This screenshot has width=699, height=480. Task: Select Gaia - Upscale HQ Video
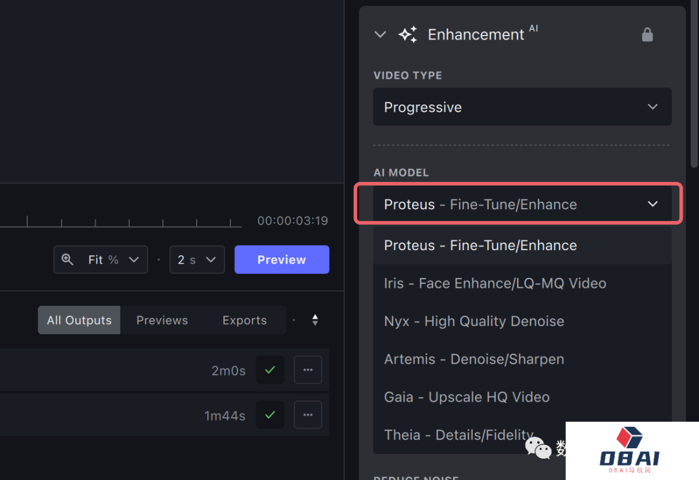pos(467,397)
